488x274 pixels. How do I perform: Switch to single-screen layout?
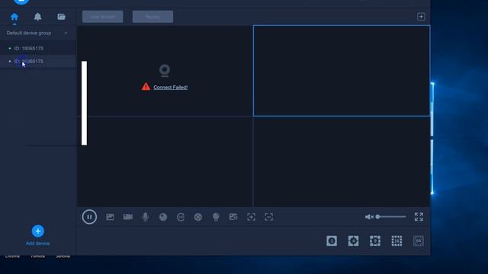[332, 241]
